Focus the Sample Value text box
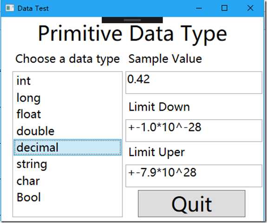This screenshot has height=223, width=267. (x=194, y=83)
